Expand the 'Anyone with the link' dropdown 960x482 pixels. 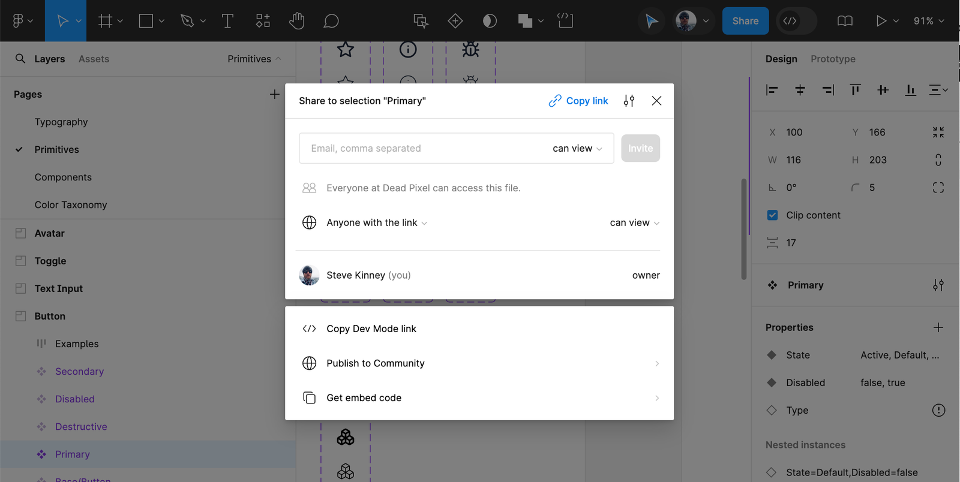(377, 222)
